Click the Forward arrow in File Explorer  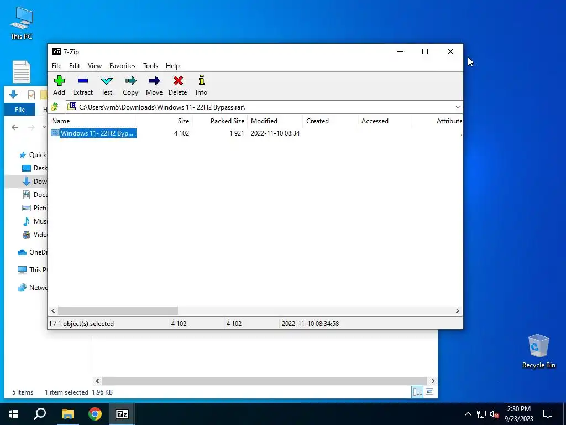coord(32,127)
